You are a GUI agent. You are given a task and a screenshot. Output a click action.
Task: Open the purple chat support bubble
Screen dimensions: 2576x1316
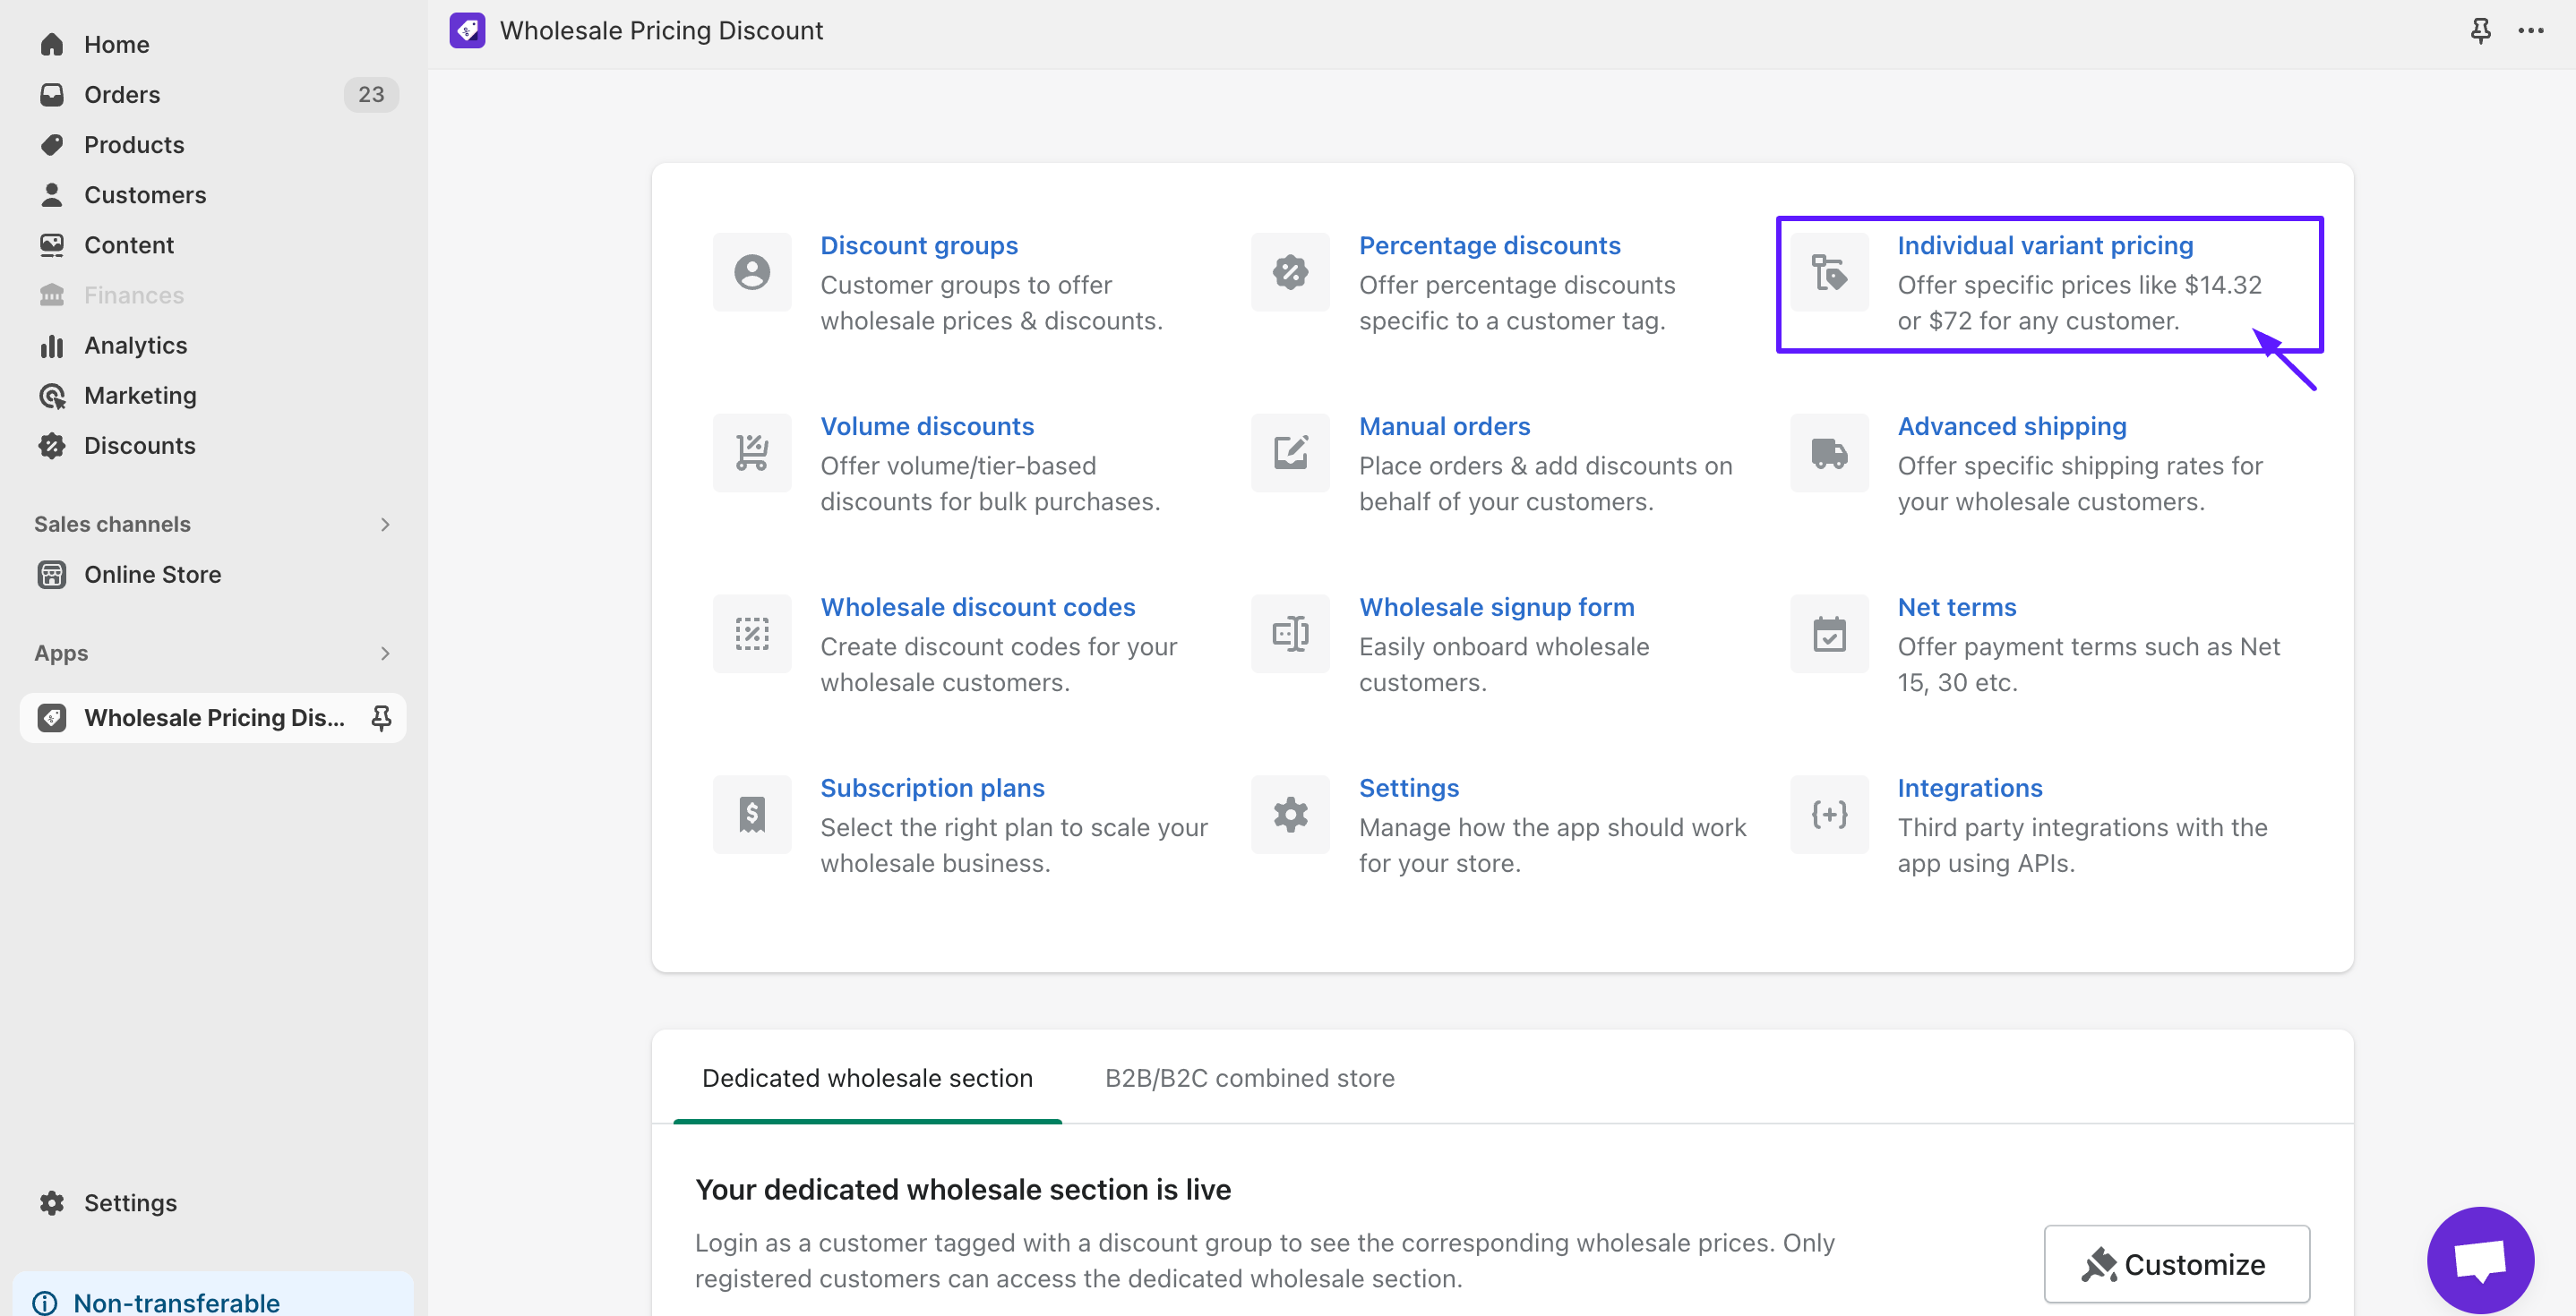click(x=2480, y=1260)
